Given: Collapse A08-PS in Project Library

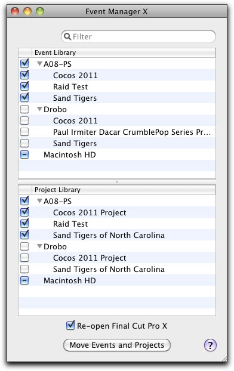Looking at the screenshot, I should tap(39, 201).
